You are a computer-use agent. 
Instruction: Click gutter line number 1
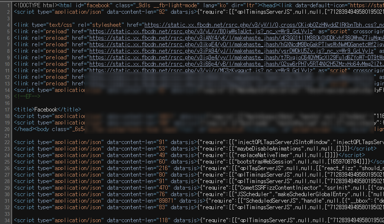(x=8, y=5)
